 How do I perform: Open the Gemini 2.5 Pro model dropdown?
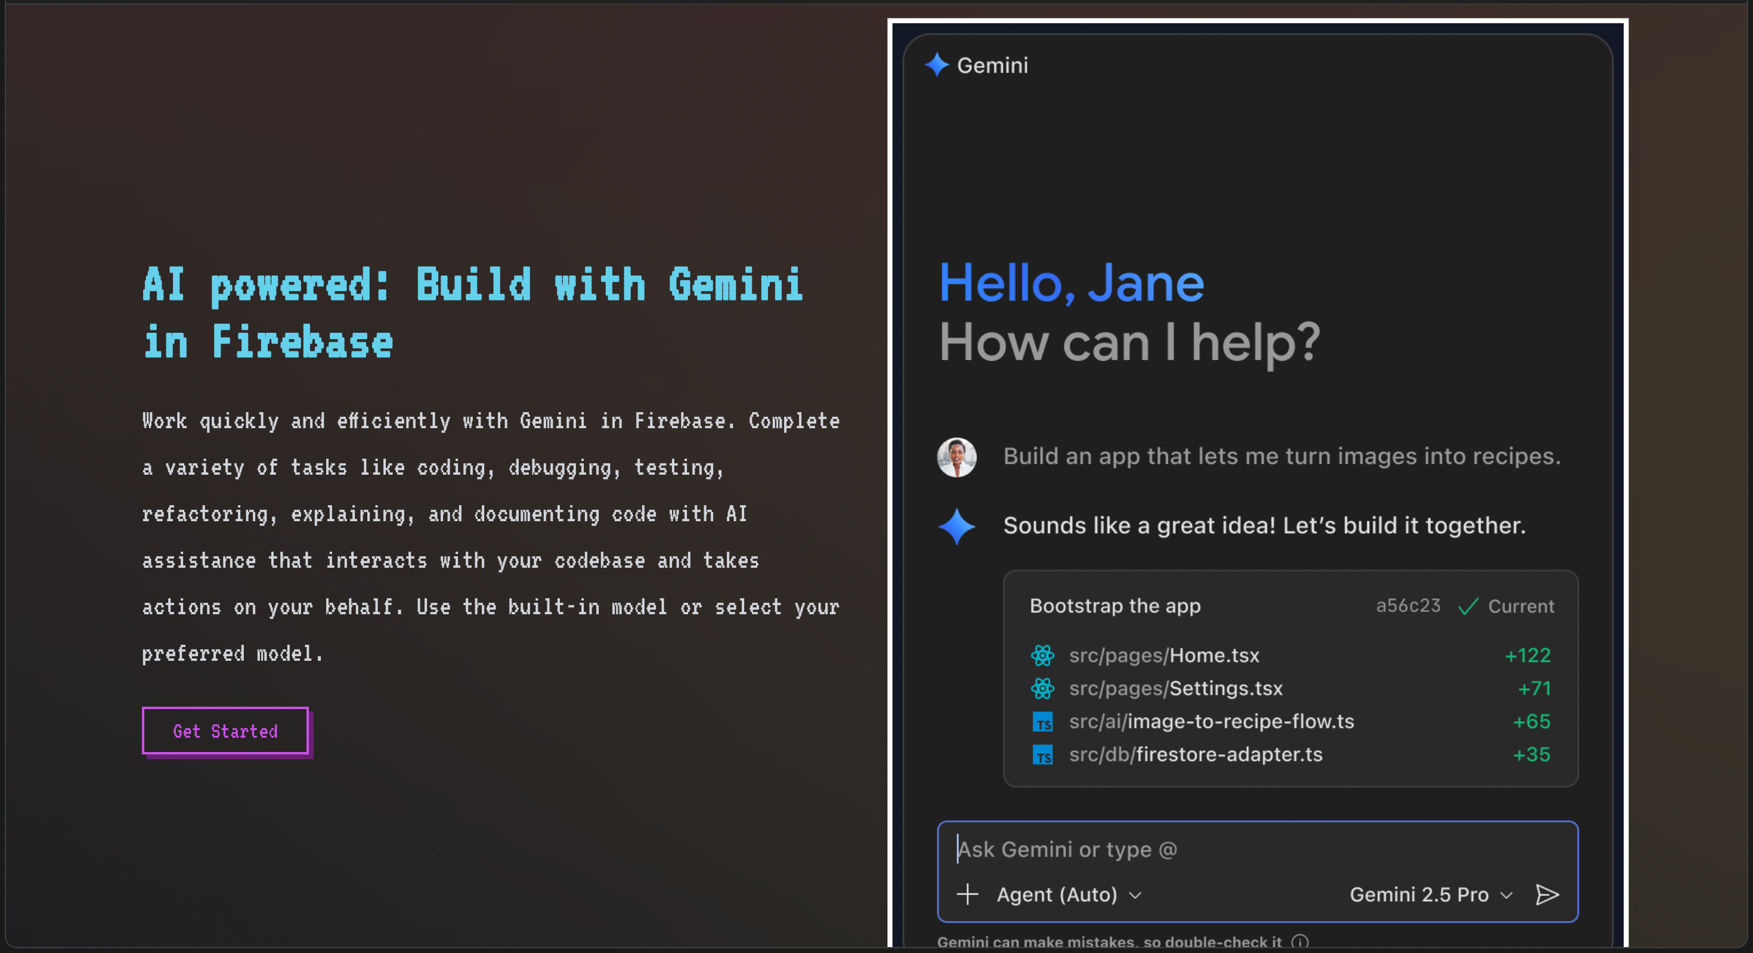[x=1430, y=895]
